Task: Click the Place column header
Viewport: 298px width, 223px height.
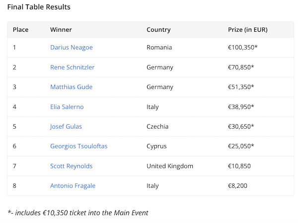Action: [20, 30]
